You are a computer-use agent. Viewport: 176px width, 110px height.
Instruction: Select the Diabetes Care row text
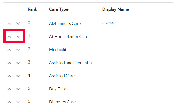[62, 102]
